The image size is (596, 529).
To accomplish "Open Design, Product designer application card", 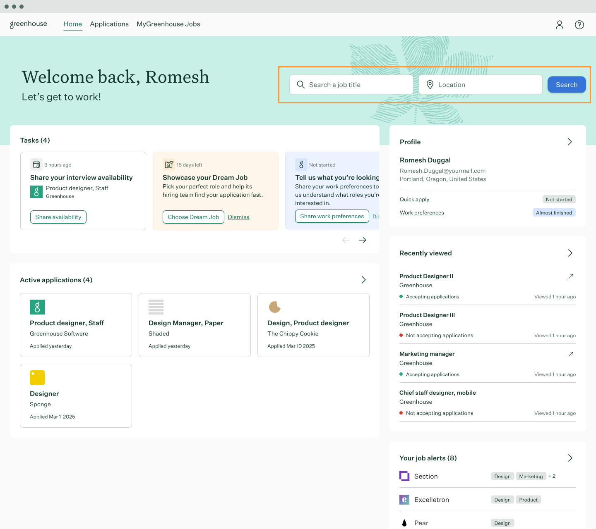I will click(313, 325).
